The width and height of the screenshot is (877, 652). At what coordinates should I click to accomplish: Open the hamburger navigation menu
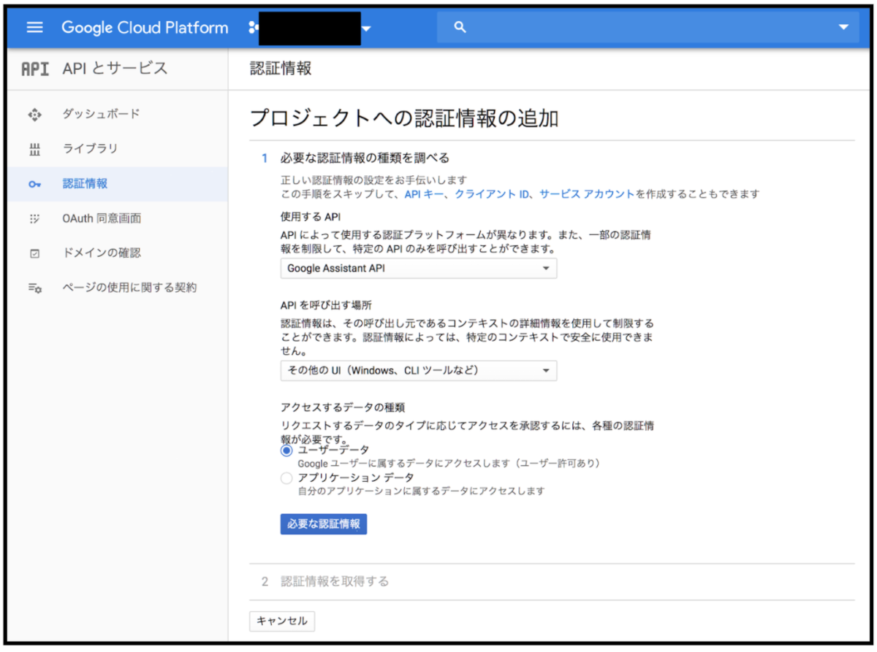tap(34, 28)
